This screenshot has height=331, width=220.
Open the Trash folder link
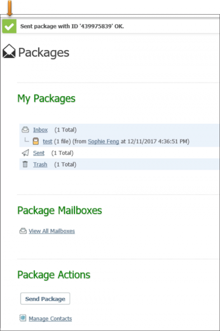40,164
